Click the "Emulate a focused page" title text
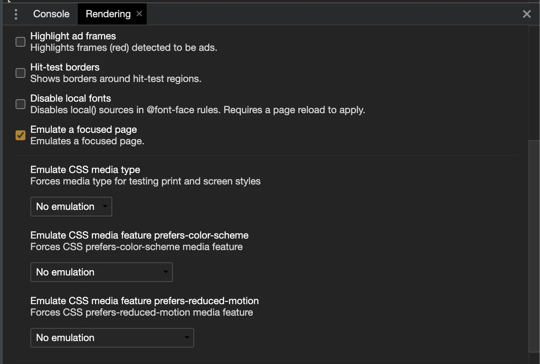540x364 pixels. (84, 130)
